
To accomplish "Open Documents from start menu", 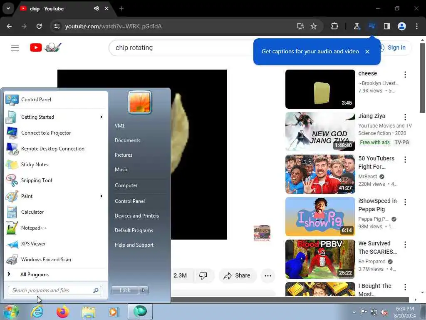I will 127,140.
